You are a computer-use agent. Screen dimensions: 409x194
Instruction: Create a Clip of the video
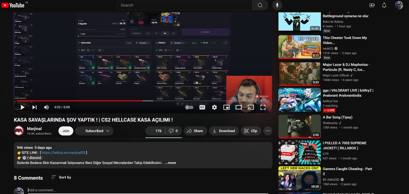(x=251, y=131)
